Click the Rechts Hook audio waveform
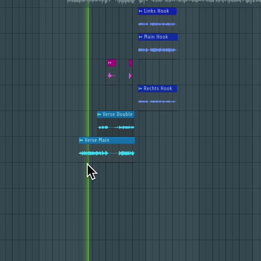Viewport: 261px width, 261px height. coord(157,102)
